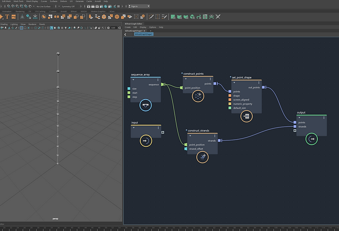The width and height of the screenshot is (339, 231).
Task: Toggle the wireframe grid icon in viewport toolbar
Action: [22, 28]
